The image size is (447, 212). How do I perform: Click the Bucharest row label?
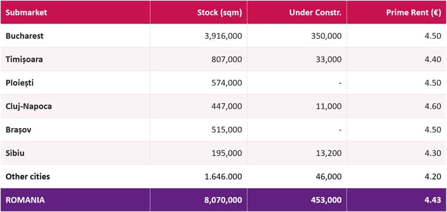pyautogui.click(x=24, y=36)
